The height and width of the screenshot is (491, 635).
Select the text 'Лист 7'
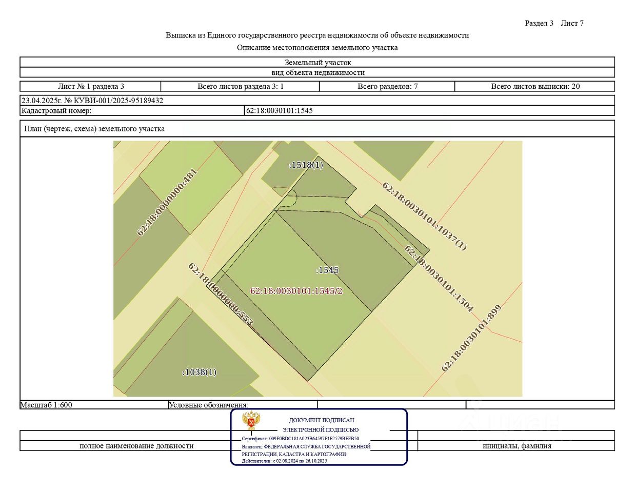tap(572, 23)
